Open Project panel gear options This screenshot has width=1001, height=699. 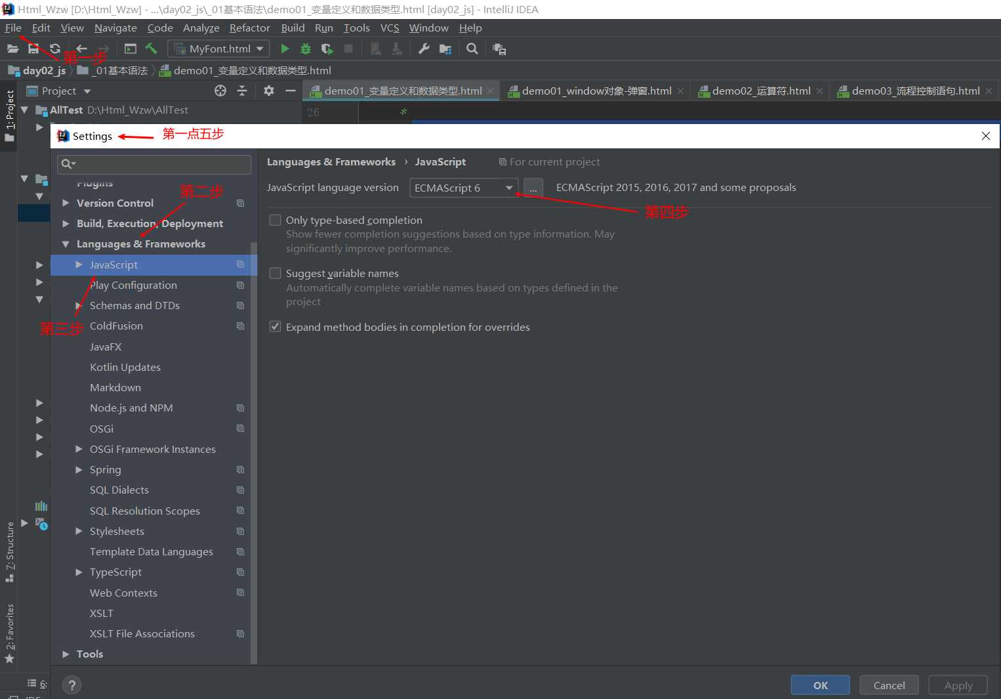coord(269,91)
